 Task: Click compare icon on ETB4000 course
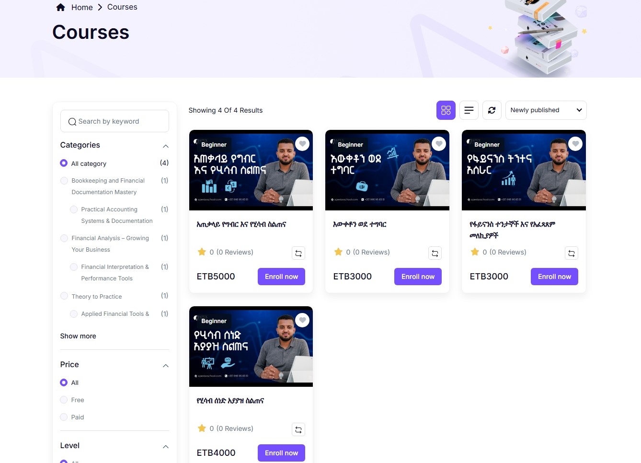[298, 429]
